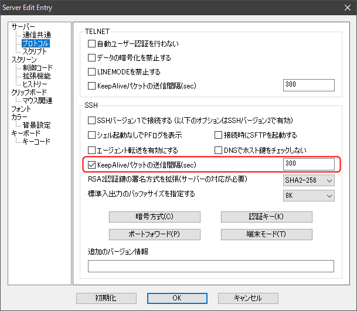
Task: Click the 追加のバージョン情報 text field
Action: click(x=211, y=266)
